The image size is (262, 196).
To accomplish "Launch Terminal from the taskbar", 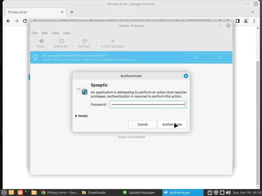I will pos(27,192).
